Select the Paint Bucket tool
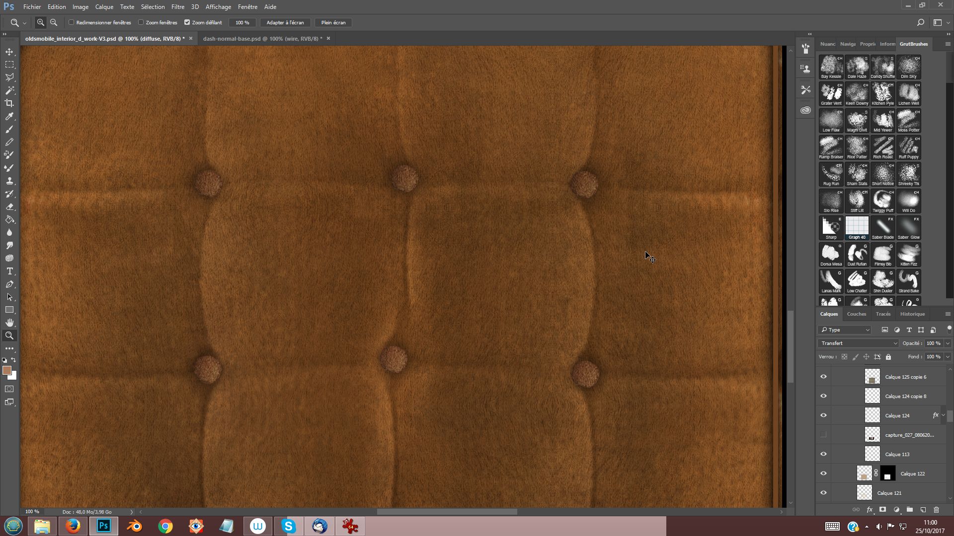The height and width of the screenshot is (536, 954). tap(9, 219)
